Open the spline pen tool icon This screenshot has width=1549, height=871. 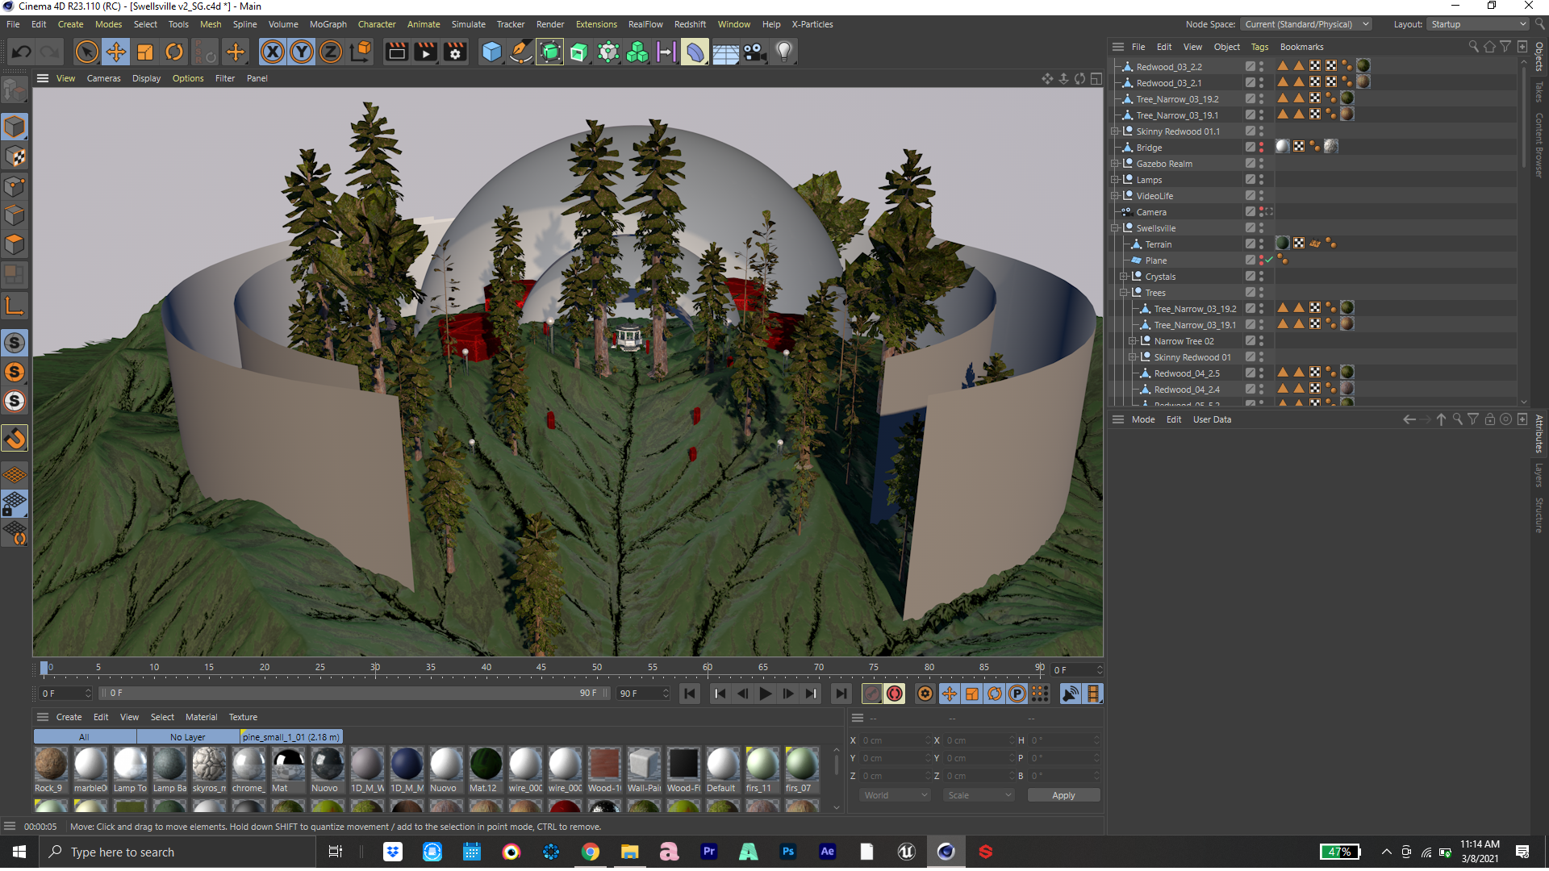521,52
